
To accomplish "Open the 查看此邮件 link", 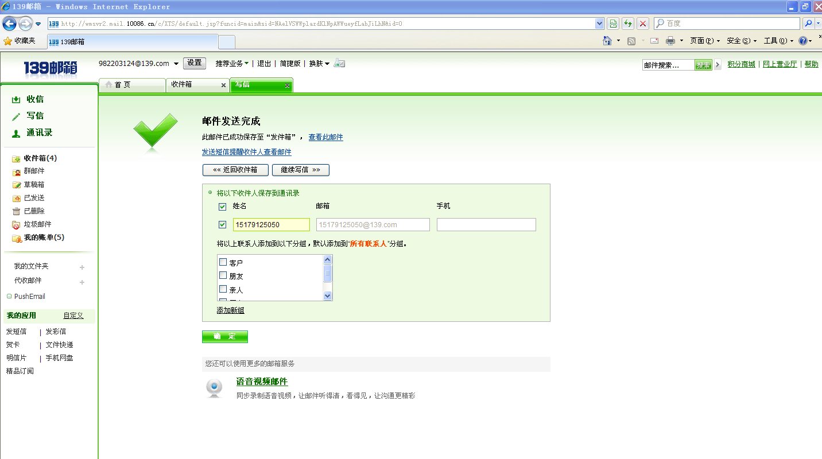I will click(326, 137).
